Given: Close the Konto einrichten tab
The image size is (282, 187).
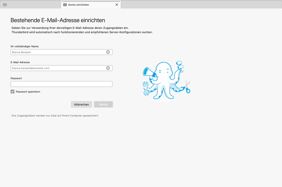Looking at the screenshot, I should point(117,5).
